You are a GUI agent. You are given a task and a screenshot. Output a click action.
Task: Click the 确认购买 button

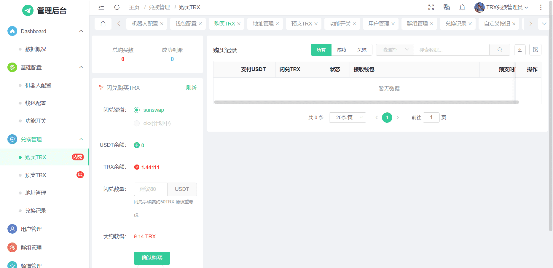tap(152, 258)
